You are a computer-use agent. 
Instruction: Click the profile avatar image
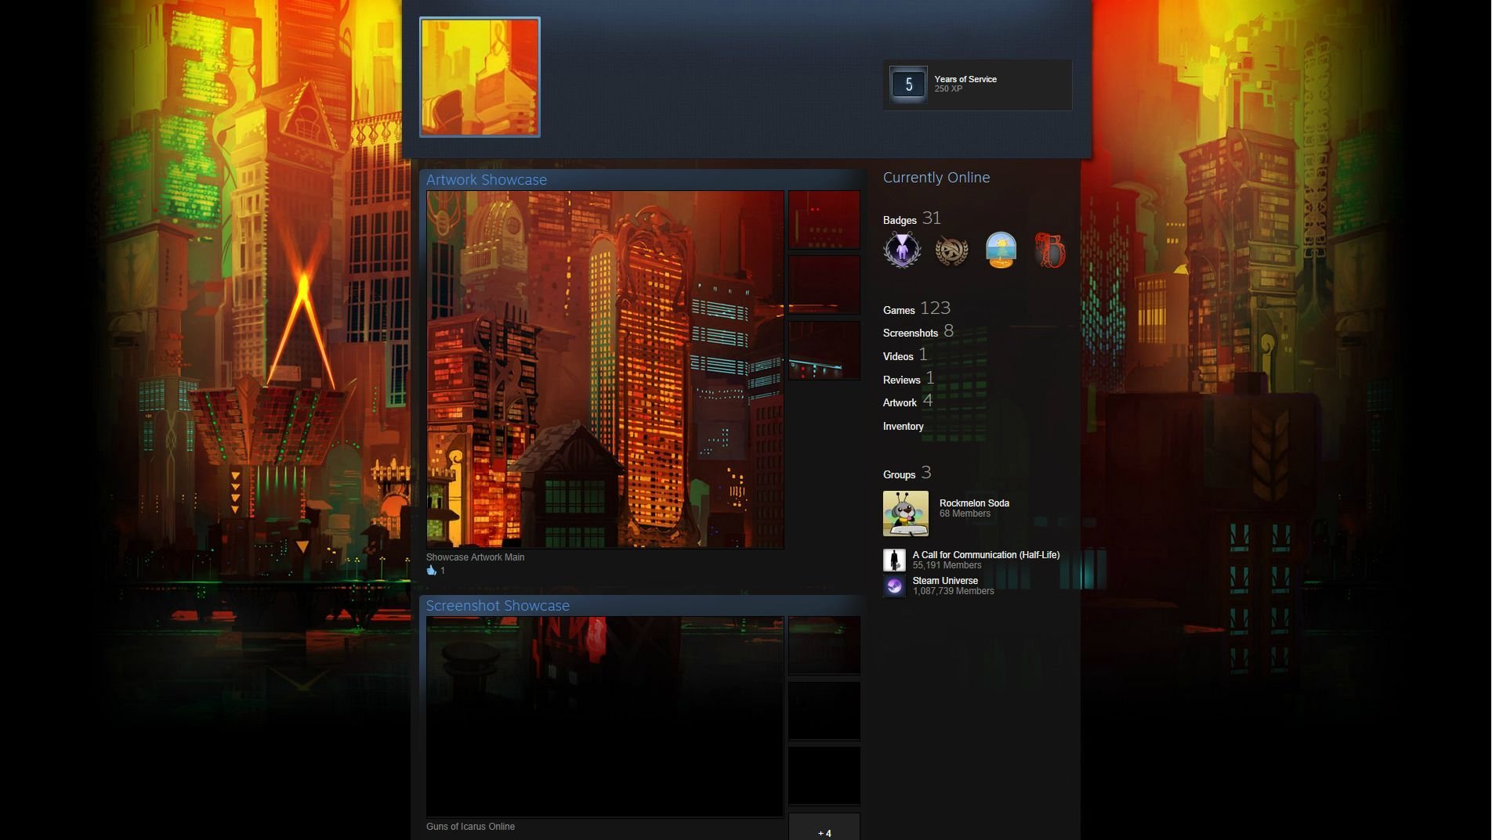coord(480,77)
